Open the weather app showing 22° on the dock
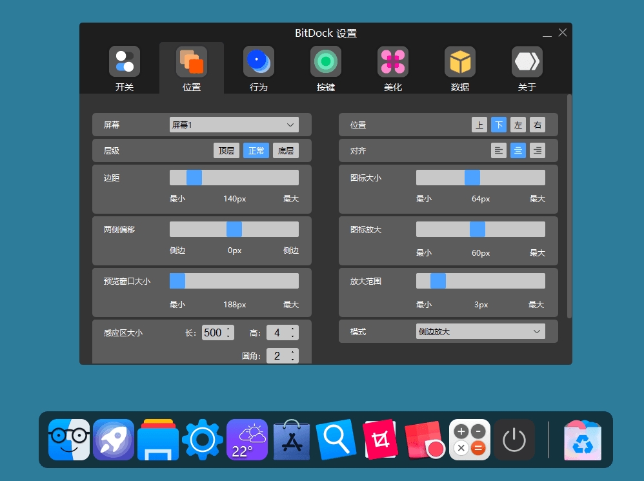This screenshot has height=481, width=644. pos(247,440)
